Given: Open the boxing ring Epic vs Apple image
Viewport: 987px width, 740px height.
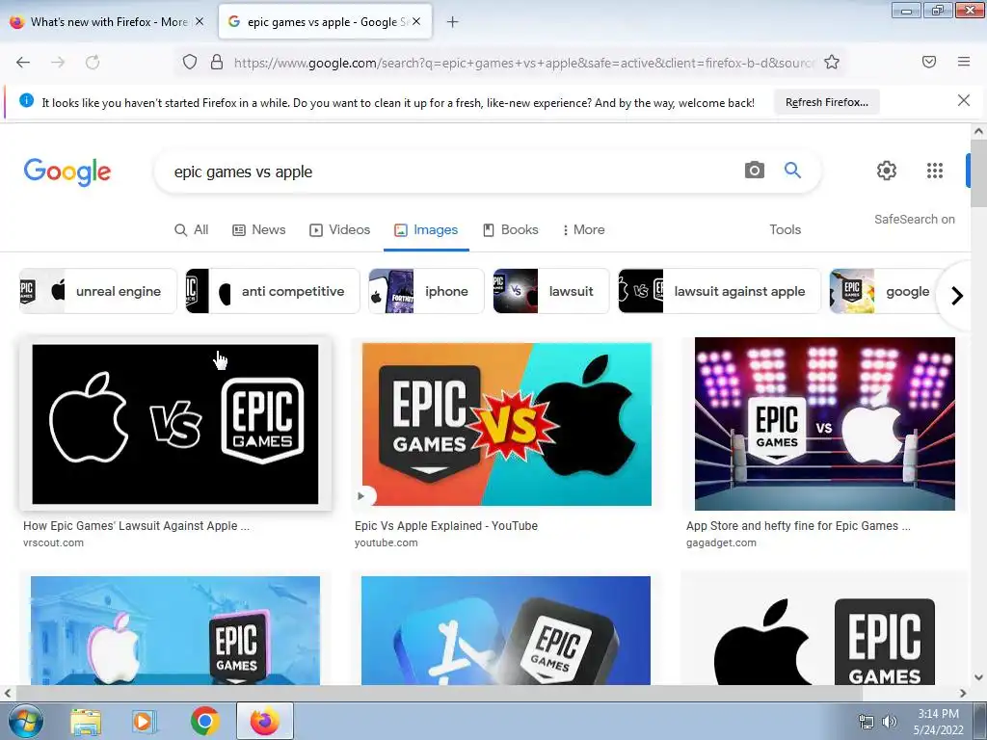Looking at the screenshot, I should tap(825, 424).
